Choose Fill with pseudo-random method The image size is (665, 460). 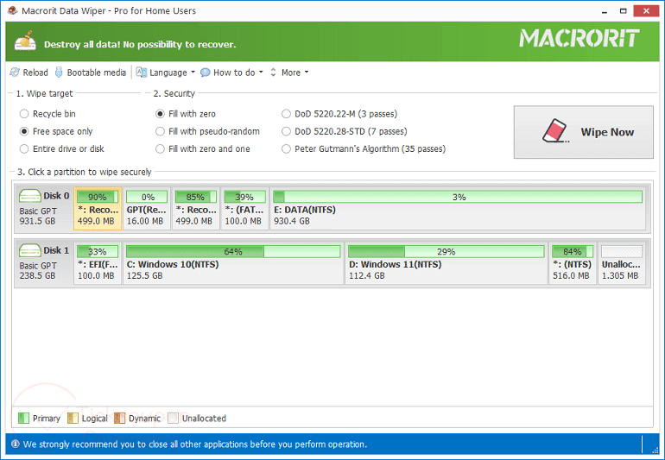point(207,131)
